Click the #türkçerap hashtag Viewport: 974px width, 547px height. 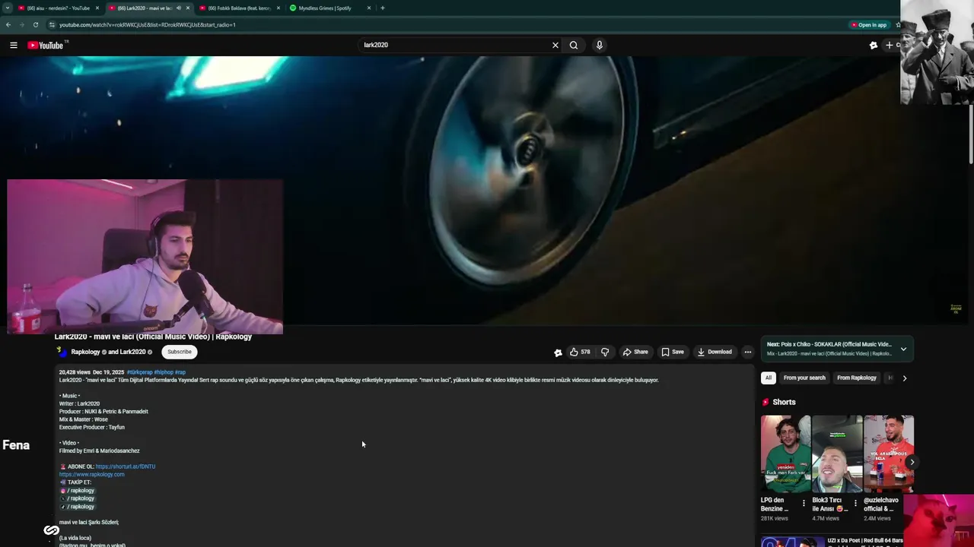click(139, 372)
